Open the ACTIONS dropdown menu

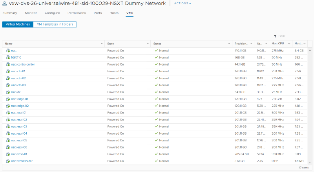pyautogui.click(x=183, y=4)
